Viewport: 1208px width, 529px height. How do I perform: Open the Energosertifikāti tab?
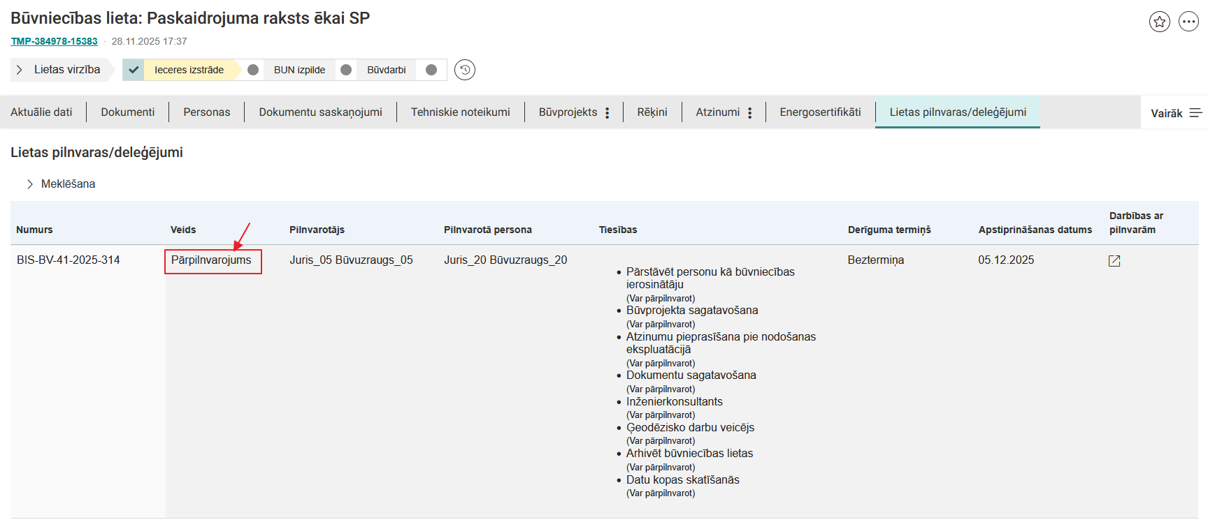pyautogui.click(x=820, y=112)
